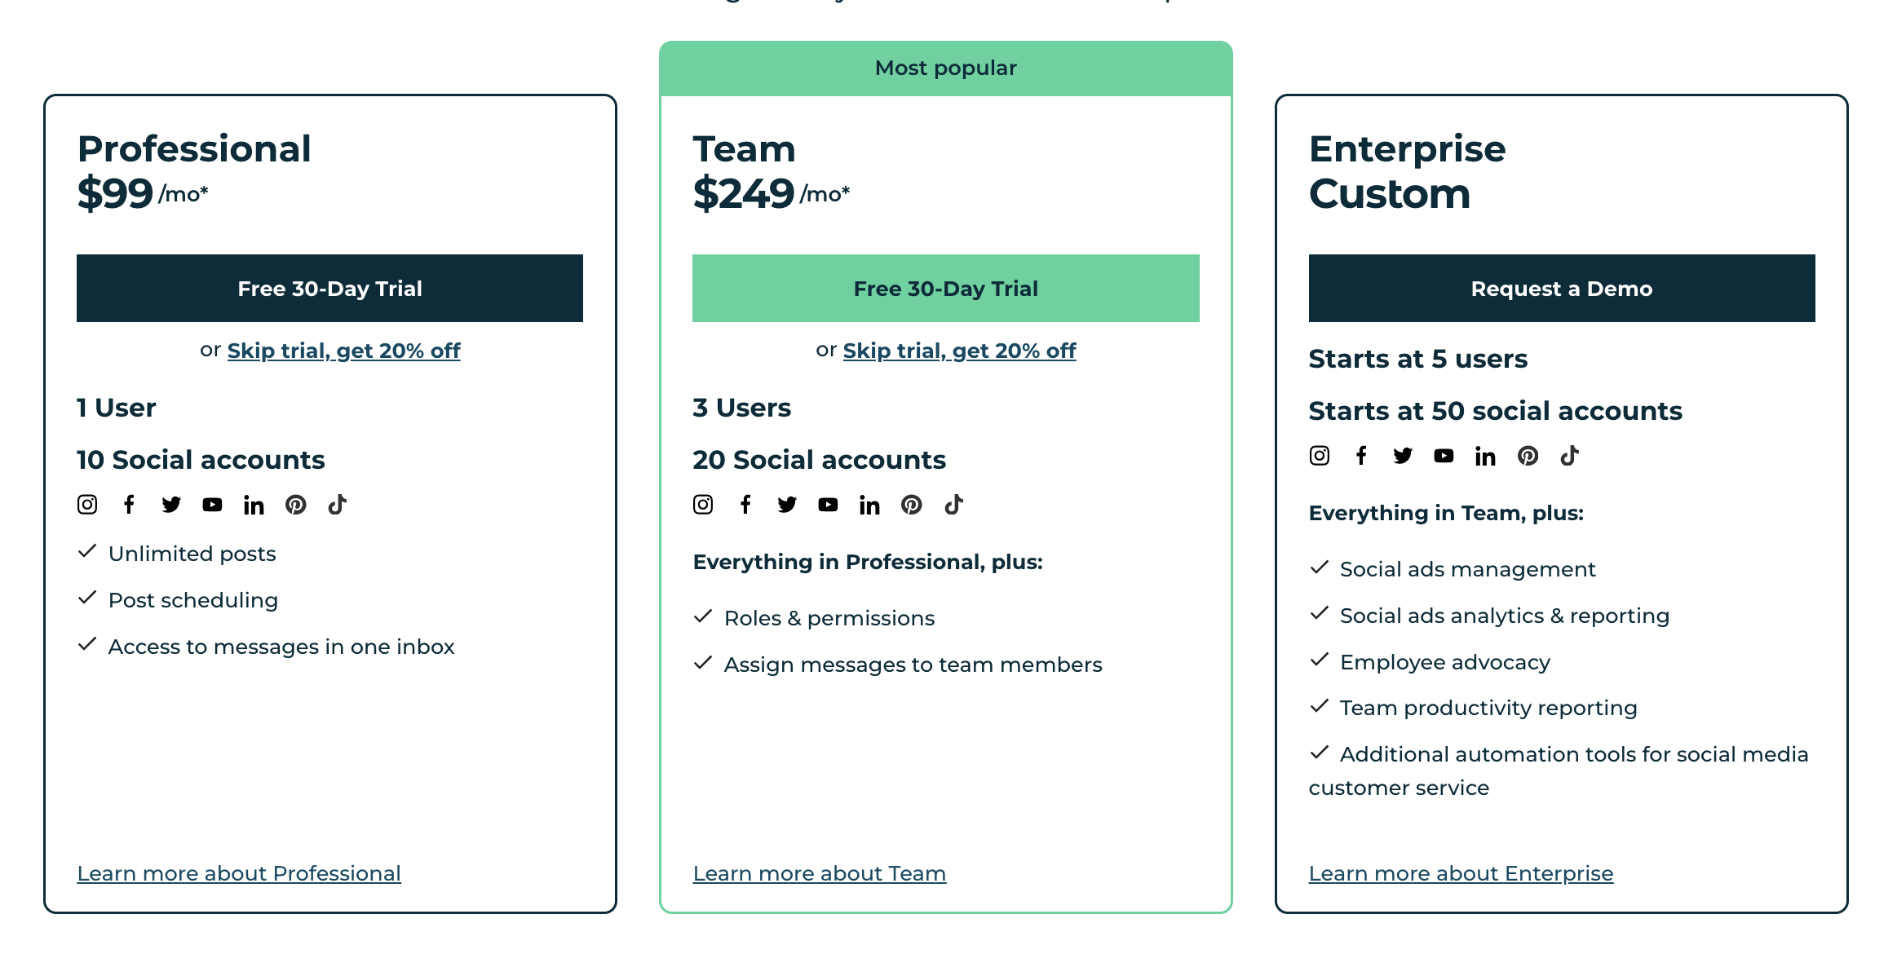
Task: Click the TikTok icon in the Enterprise card
Action: coord(1570,456)
